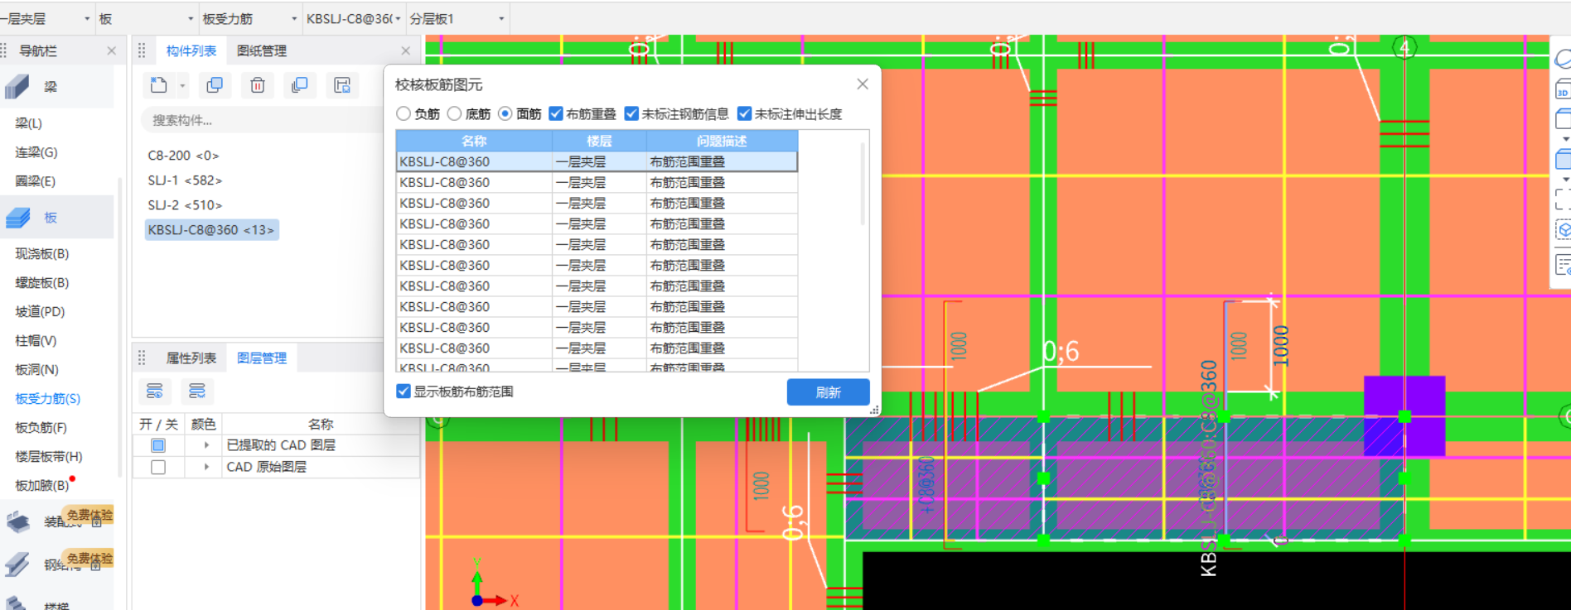Click the 问题描述 column header in the dialog
The height and width of the screenshot is (610, 1571).
(x=722, y=141)
